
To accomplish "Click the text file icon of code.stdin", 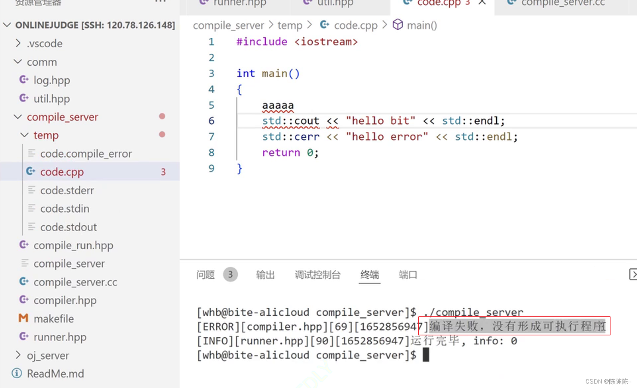I will [31, 208].
